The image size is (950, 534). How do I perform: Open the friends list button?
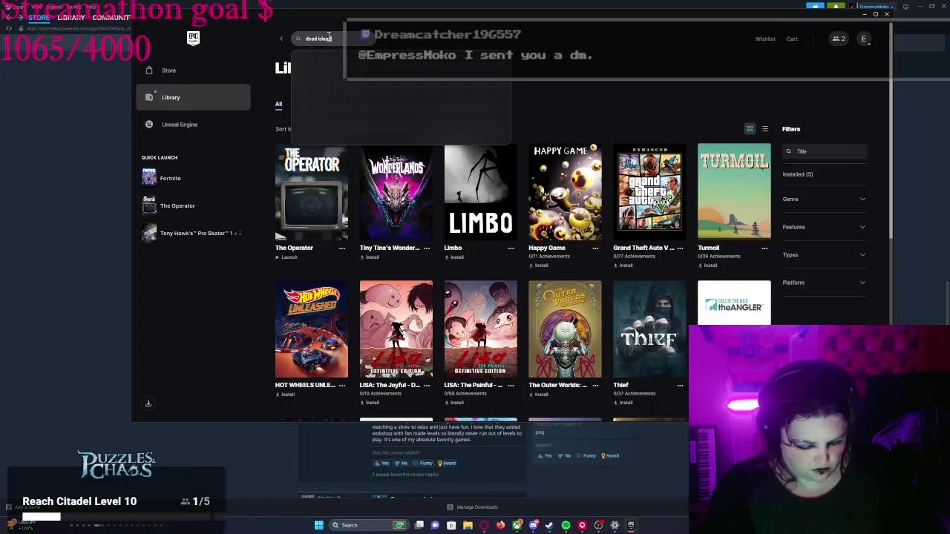[x=839, y=39]
